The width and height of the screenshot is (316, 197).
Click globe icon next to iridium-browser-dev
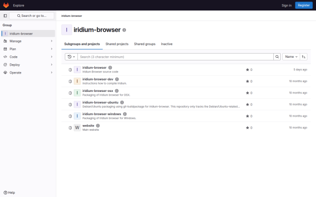117,79
